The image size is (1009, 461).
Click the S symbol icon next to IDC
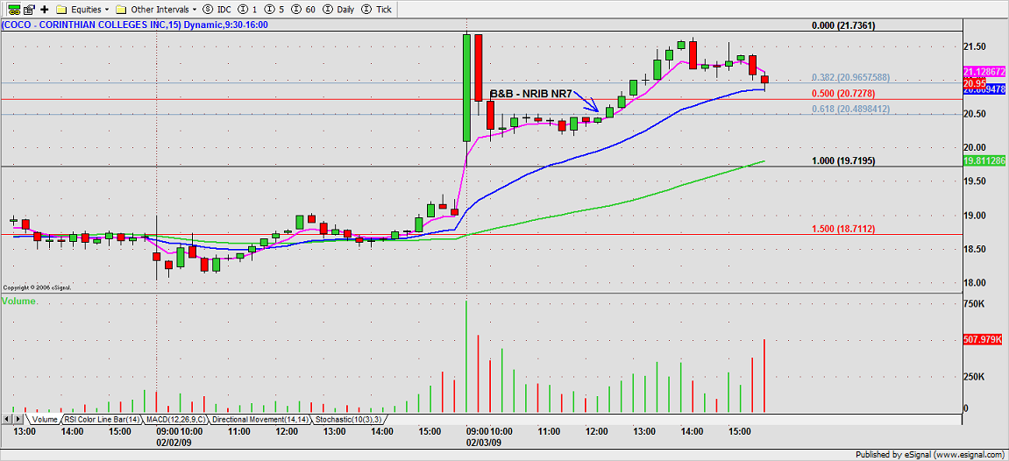207,10
